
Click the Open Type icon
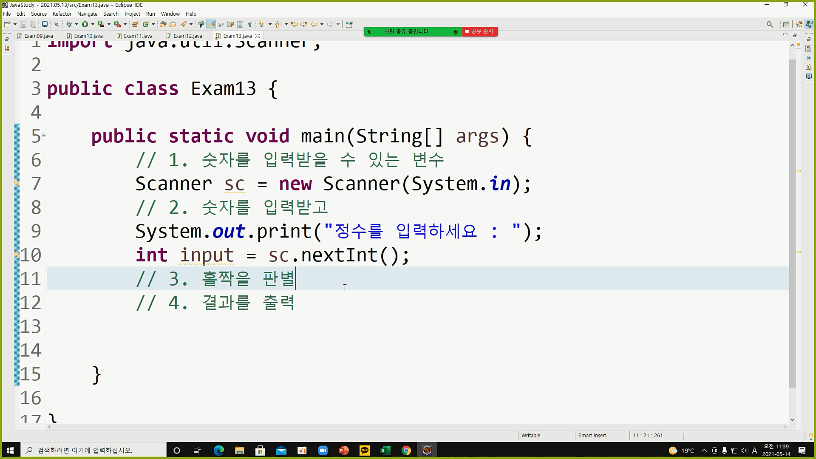click(x=163, y=24)
